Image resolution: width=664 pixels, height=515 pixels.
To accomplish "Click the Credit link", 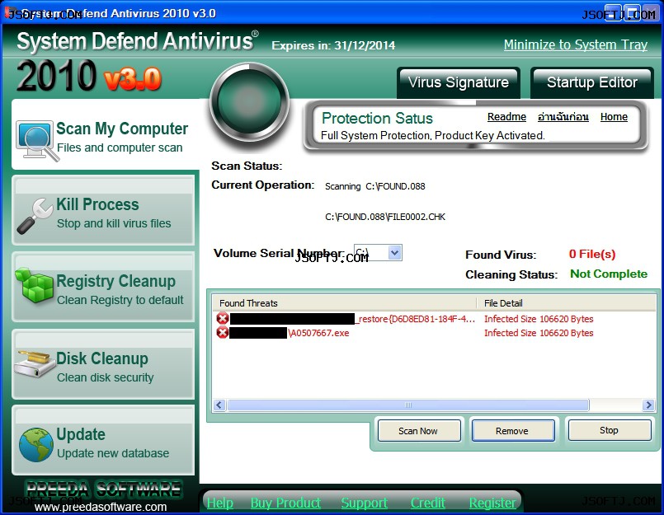I will 428,503.
